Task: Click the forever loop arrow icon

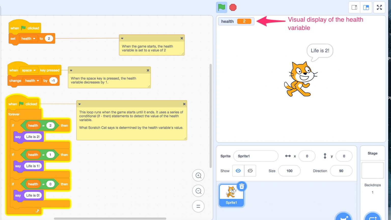Action: pyautogui.click(x=37, y=211)
